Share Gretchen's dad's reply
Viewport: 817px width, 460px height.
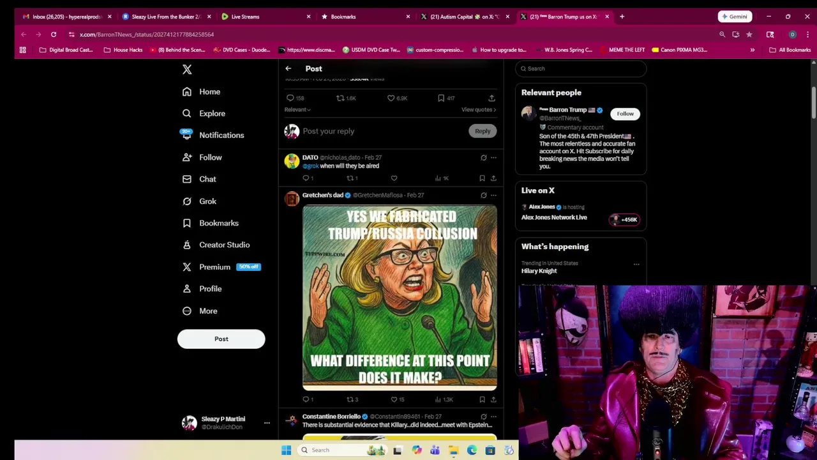pyautogui.click(x=493, y=399)
